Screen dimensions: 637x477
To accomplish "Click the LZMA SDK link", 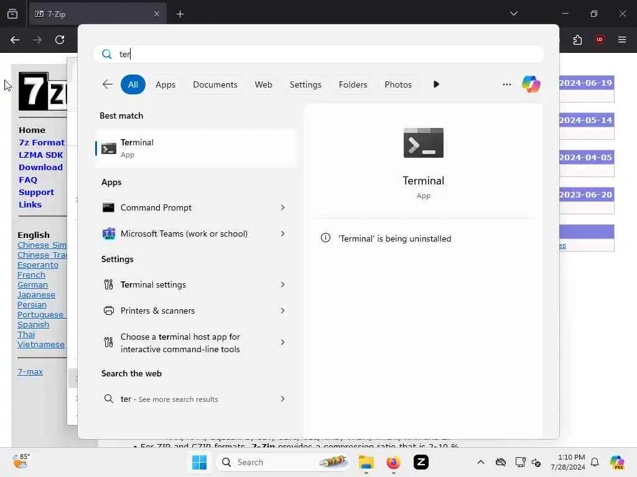I will click(41, 155).
